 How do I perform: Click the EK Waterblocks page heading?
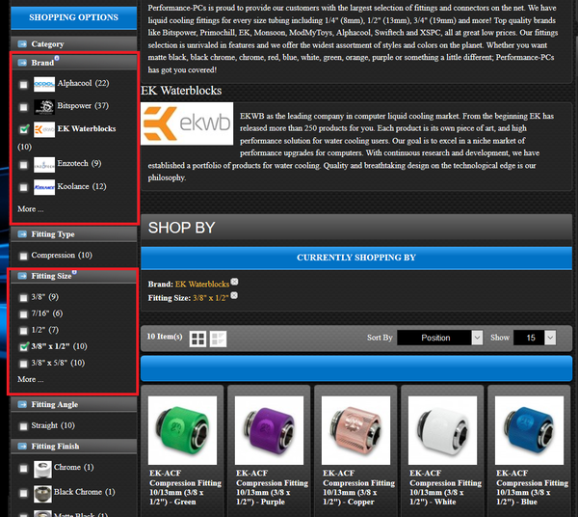[181, 91]
